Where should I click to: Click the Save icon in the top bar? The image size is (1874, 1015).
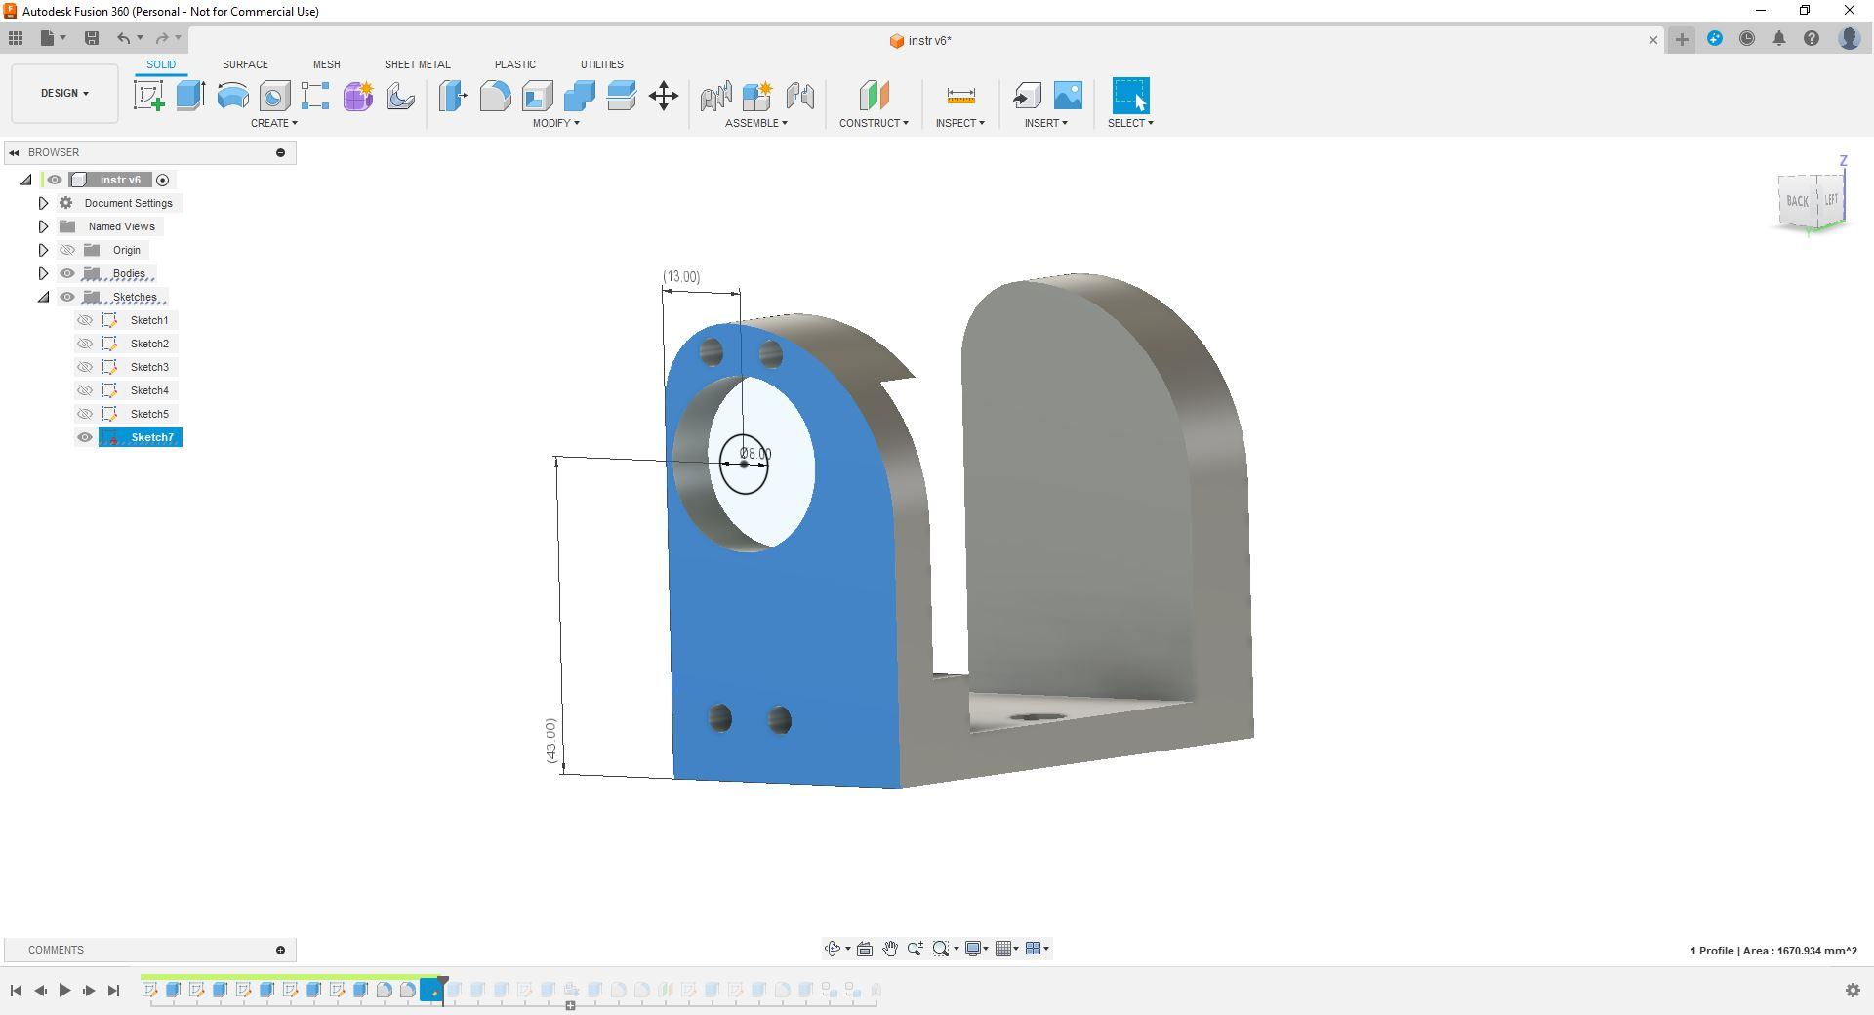[92, 38]
